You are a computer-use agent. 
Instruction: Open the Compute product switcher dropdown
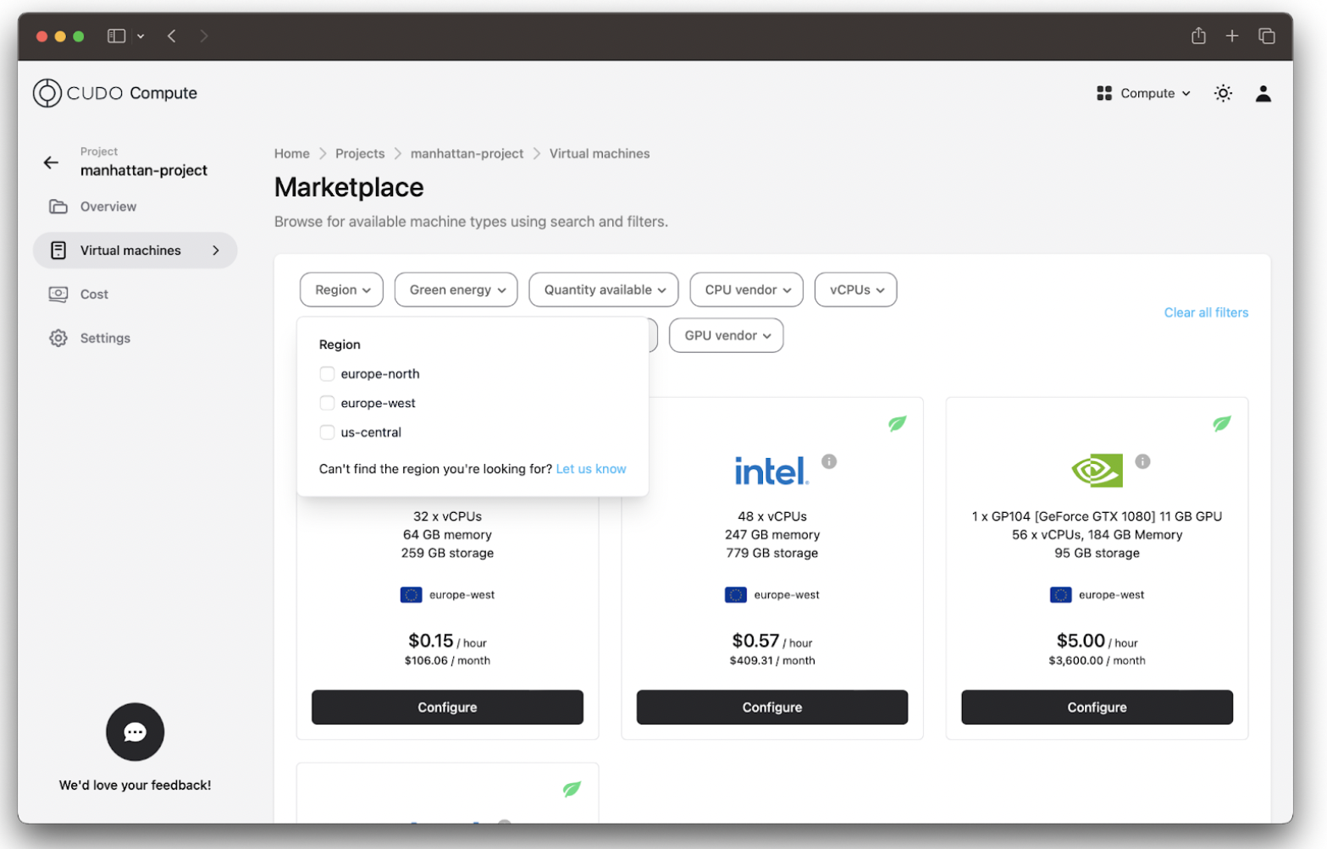point(1143,93)
